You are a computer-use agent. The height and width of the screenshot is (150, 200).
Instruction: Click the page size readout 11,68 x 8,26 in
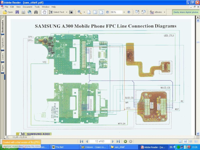tap(20, 137)
